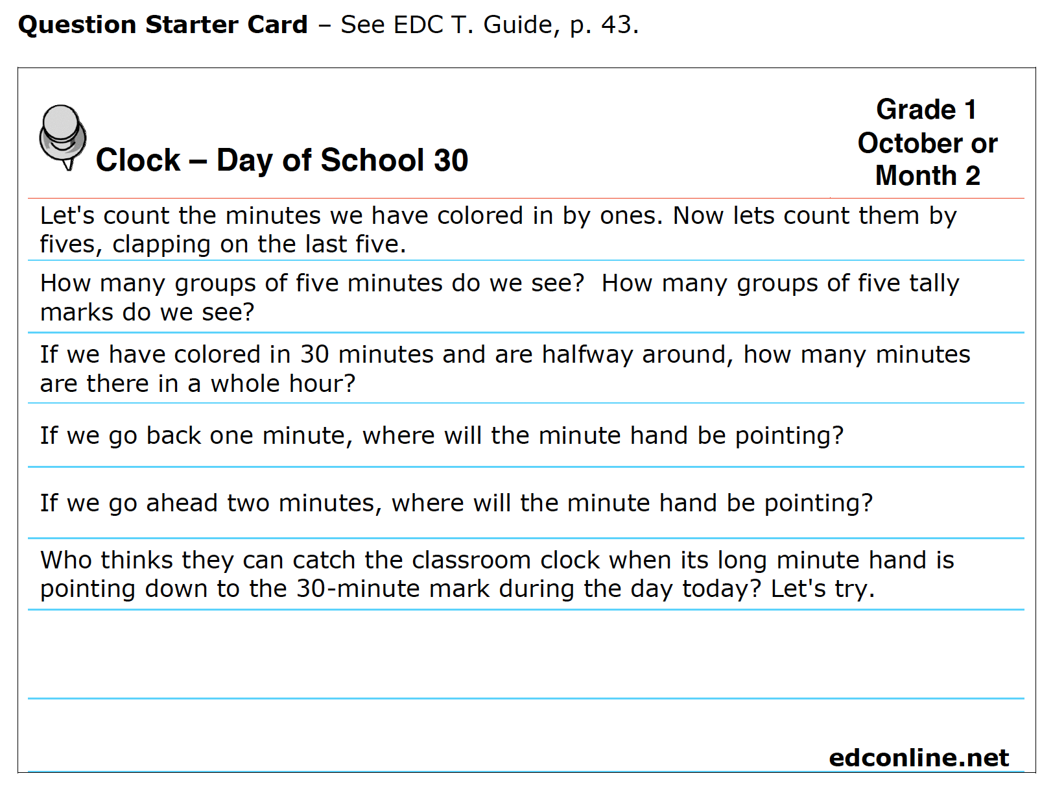This screenshot has height=802, width=1053.
Task: Select the 'Let's count the minutes' question row
Action: pos(526,230)
